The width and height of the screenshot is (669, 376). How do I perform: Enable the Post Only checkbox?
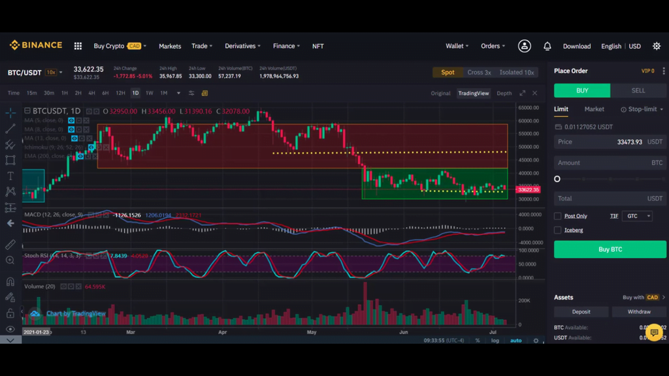coord(557,216)
